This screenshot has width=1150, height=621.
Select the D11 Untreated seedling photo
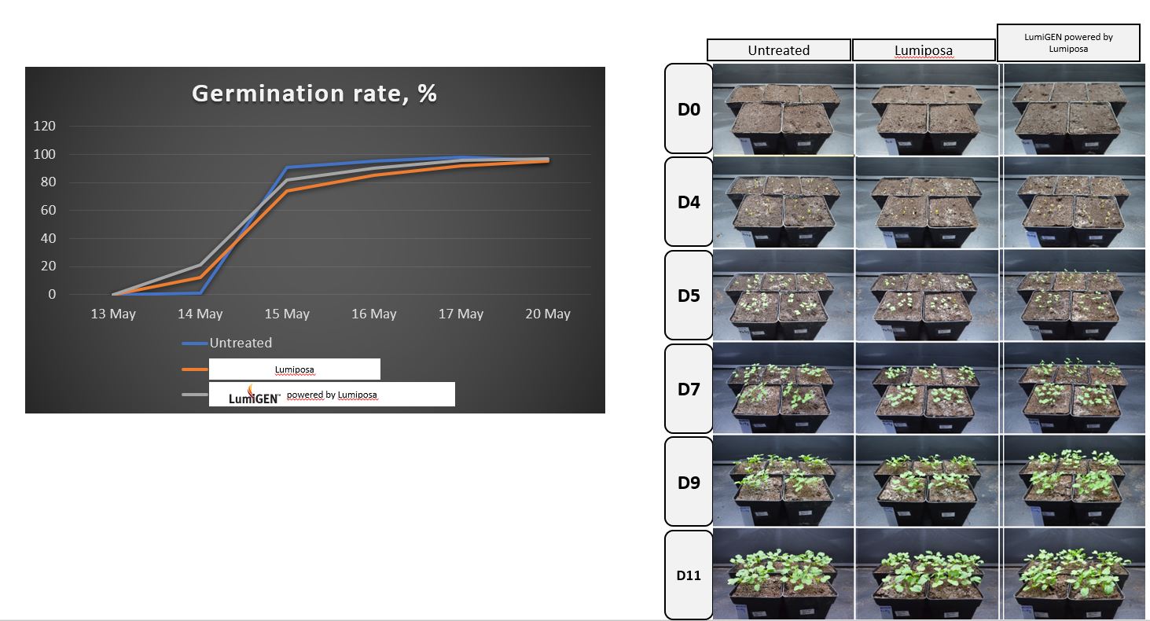783,575
